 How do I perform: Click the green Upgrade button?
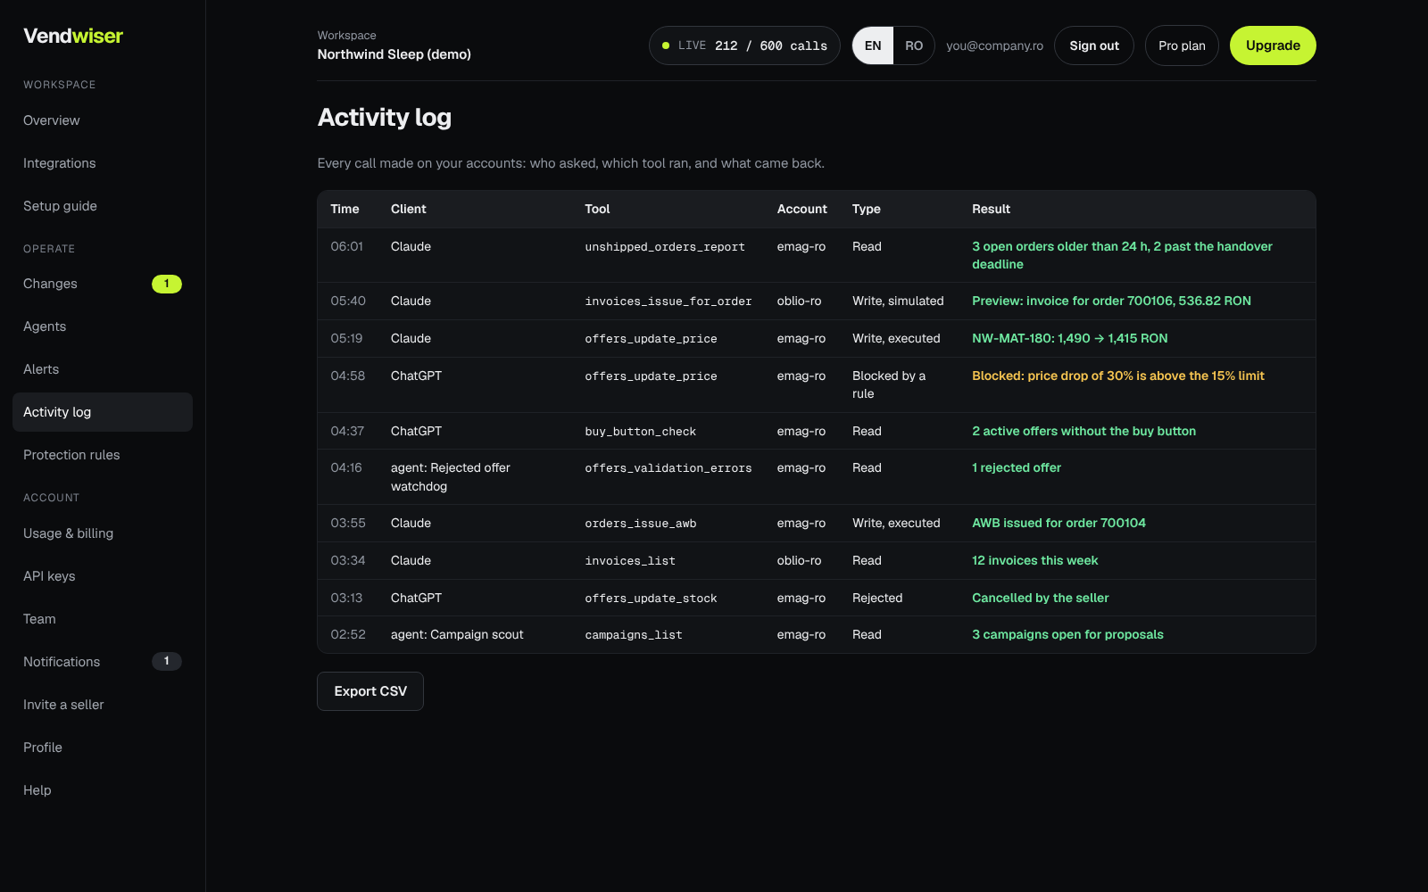coord(1273,45)
